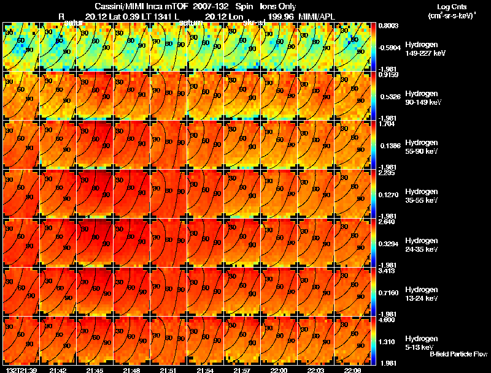The height and width of the screenshot is (373, 491).
Task: Click the color bar beside Hydrogen 5-13 keV
Action: click(x=373, y=341)
